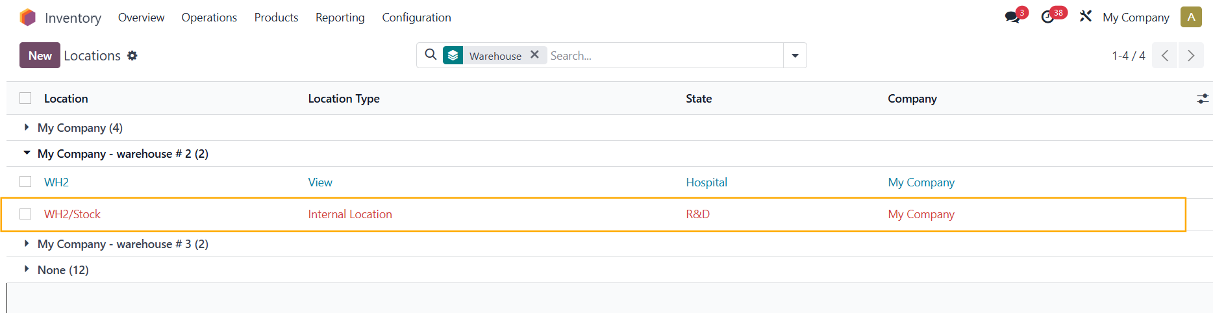The height and width of the screenshot is (313, 1213).
Task: Open the Configuration menu
Action: [x=416, y=18]
